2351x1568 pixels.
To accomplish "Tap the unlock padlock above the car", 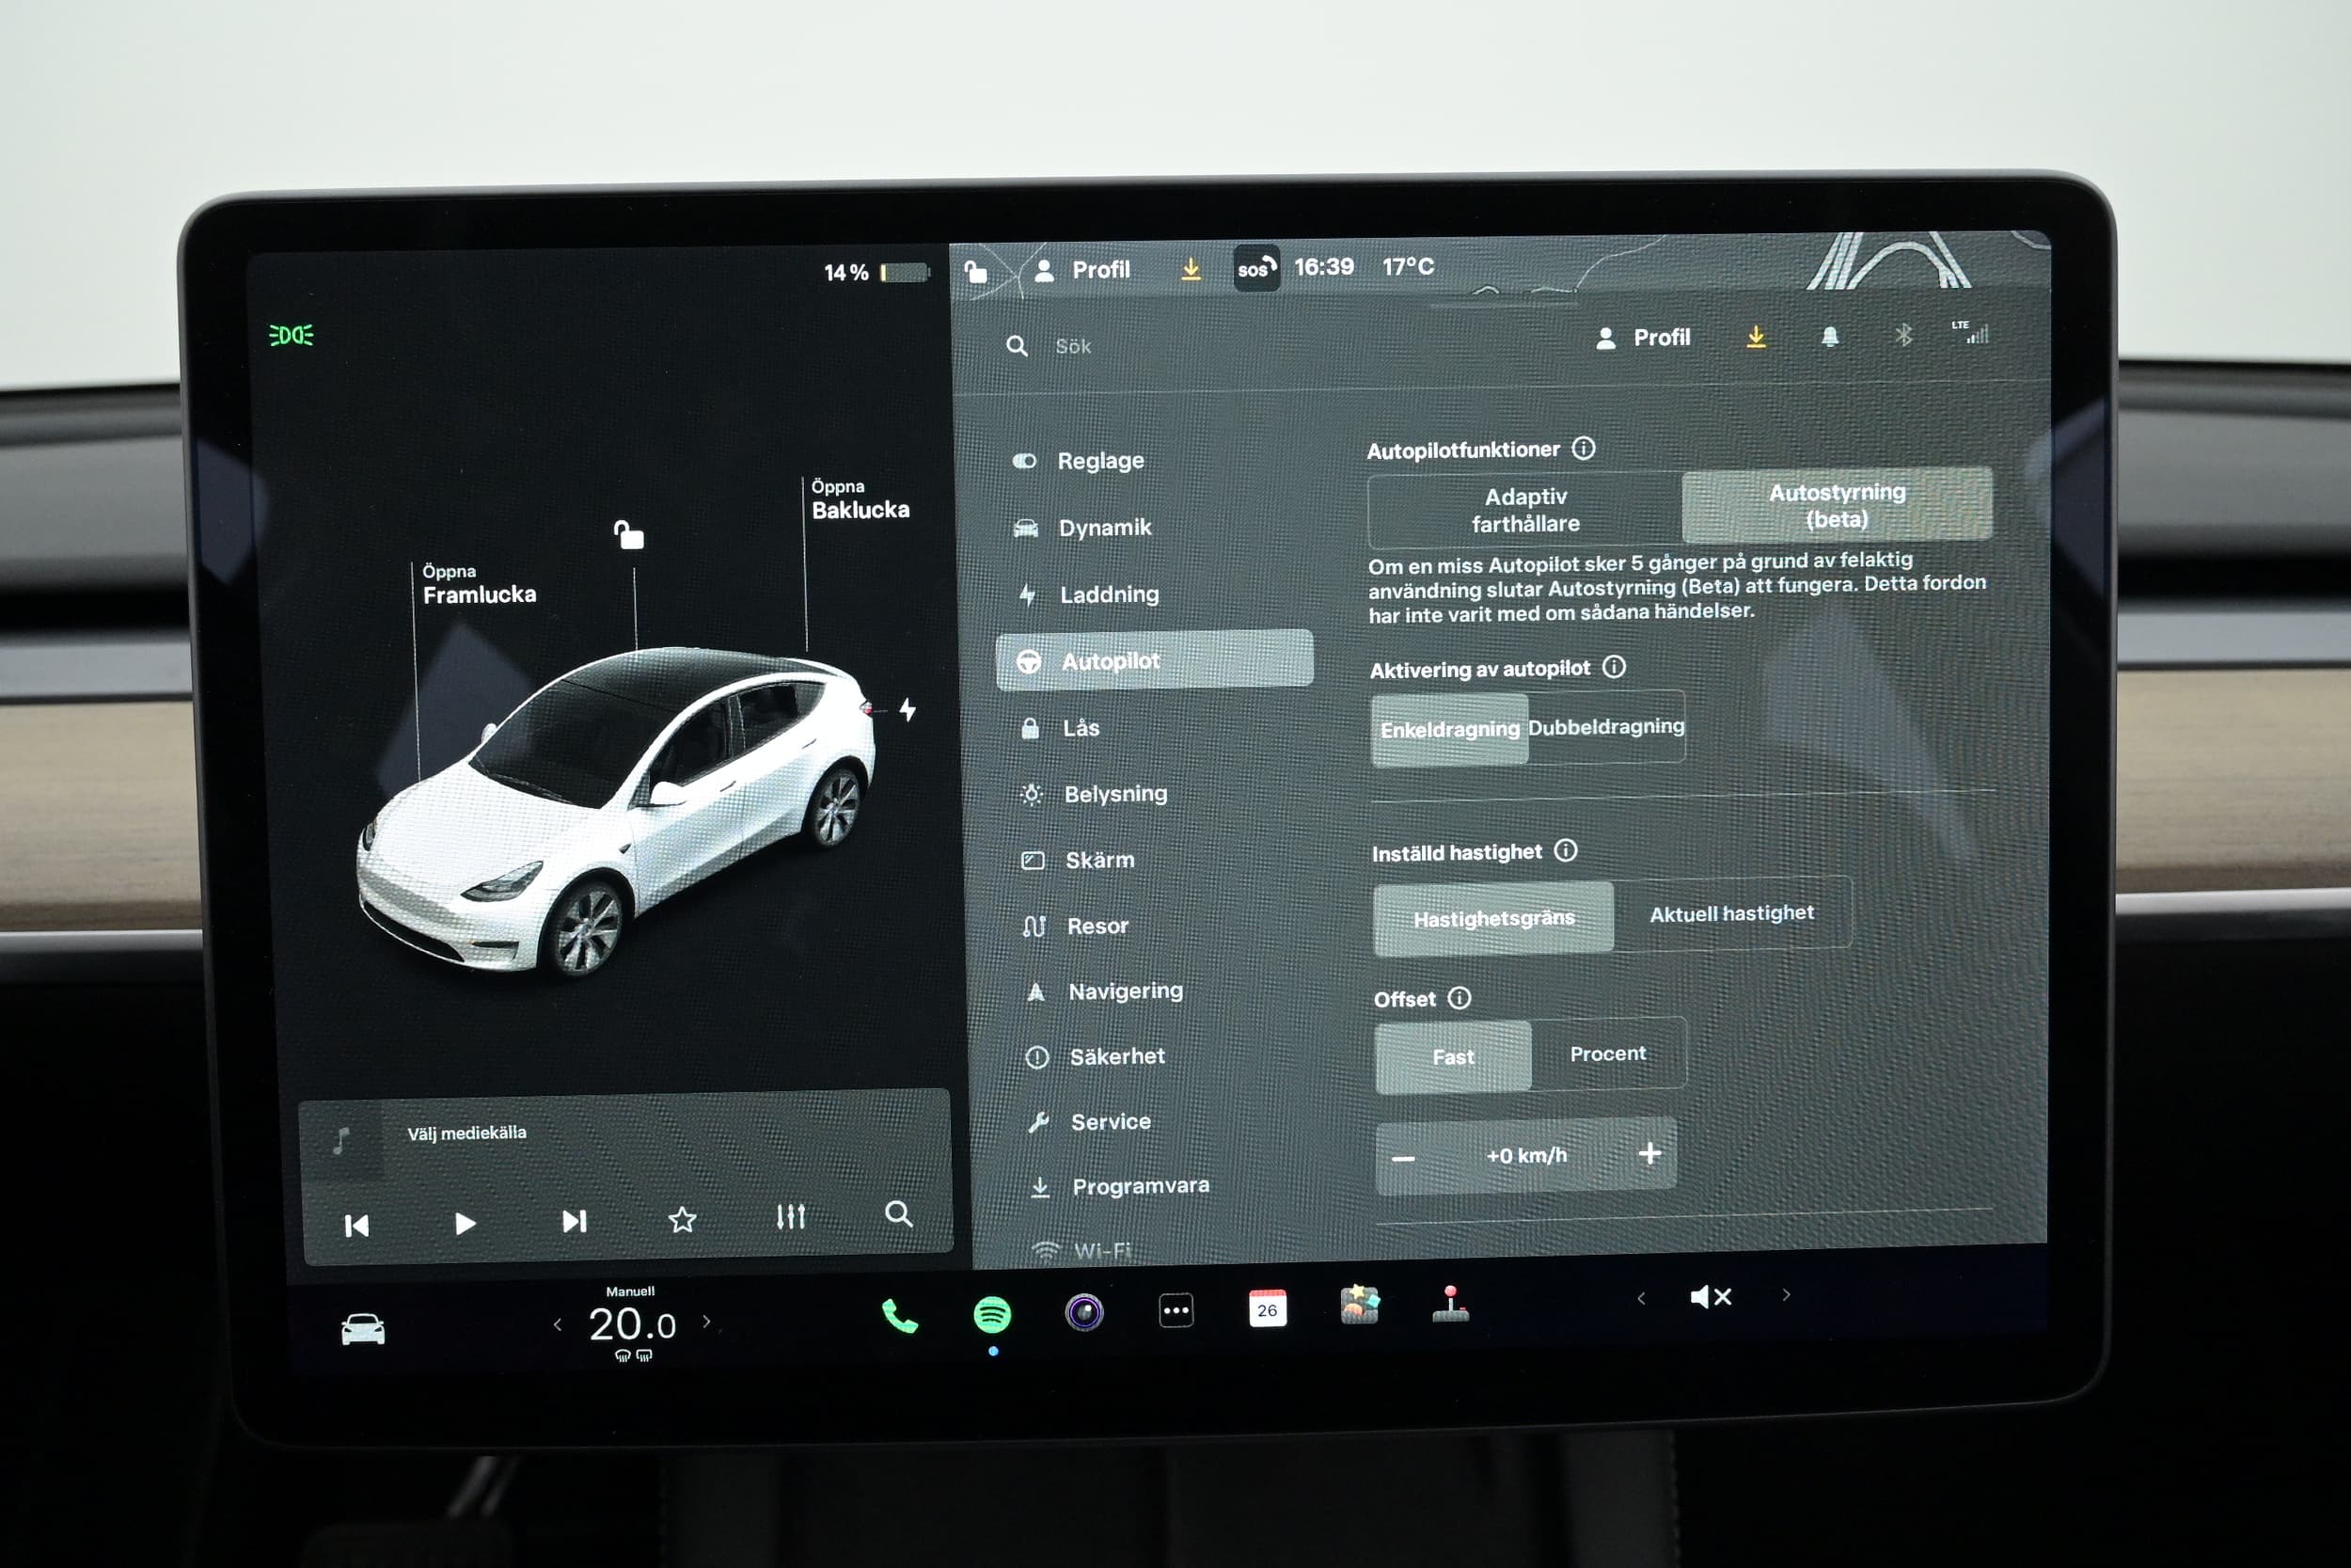I will point(629,535).
